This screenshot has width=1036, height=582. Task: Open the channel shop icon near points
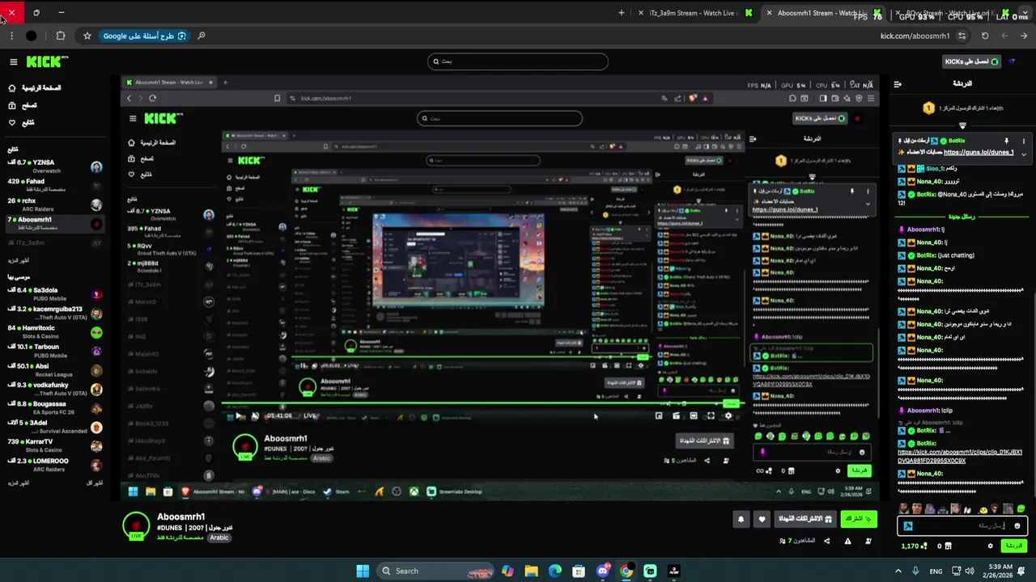(x=949, y=546)
